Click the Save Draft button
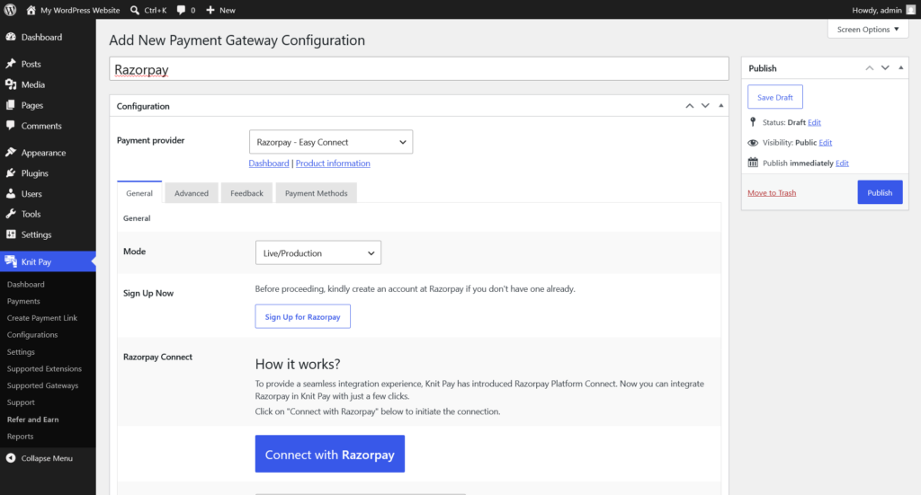Screen dimensions: 921x495 pyautogui.click(x=774, y=97)
